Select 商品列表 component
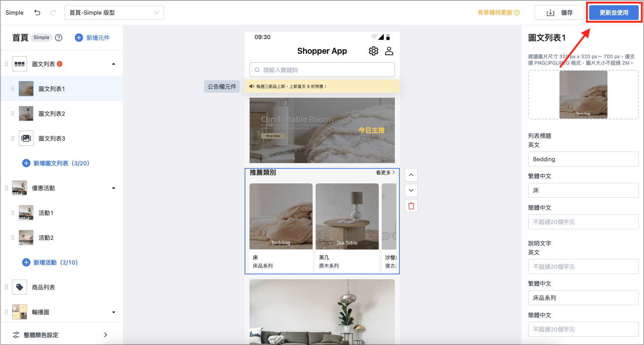This screenshot has width=644, height=345. pyautogui.click(x=62, y=287)
